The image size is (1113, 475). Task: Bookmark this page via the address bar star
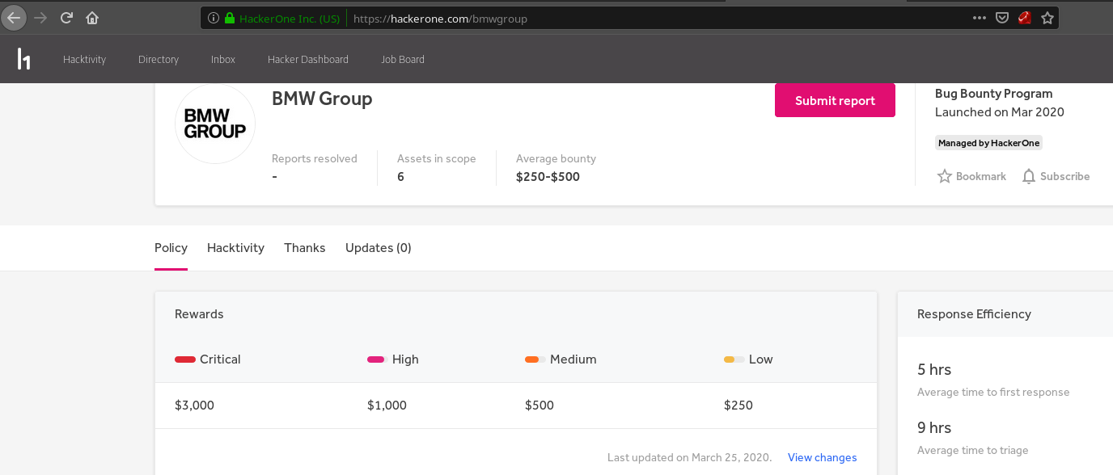(1047, 18)
